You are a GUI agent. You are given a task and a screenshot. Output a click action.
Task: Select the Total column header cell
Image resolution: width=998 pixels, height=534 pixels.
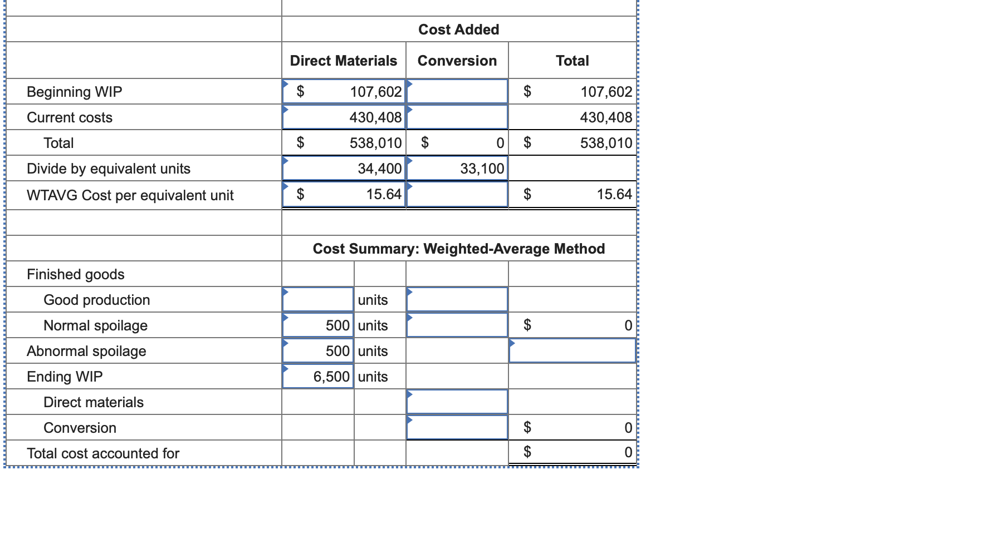click(x=572, y=61)
